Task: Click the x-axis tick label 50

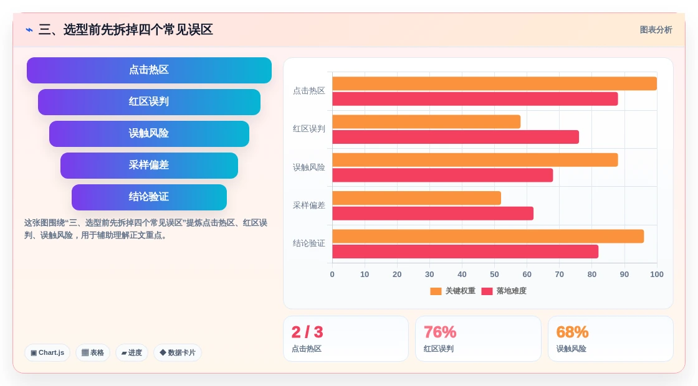Action: 494,275
